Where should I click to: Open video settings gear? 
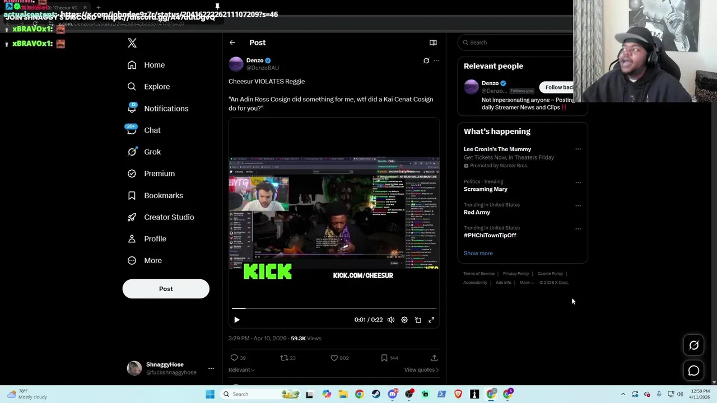point(404,320)
